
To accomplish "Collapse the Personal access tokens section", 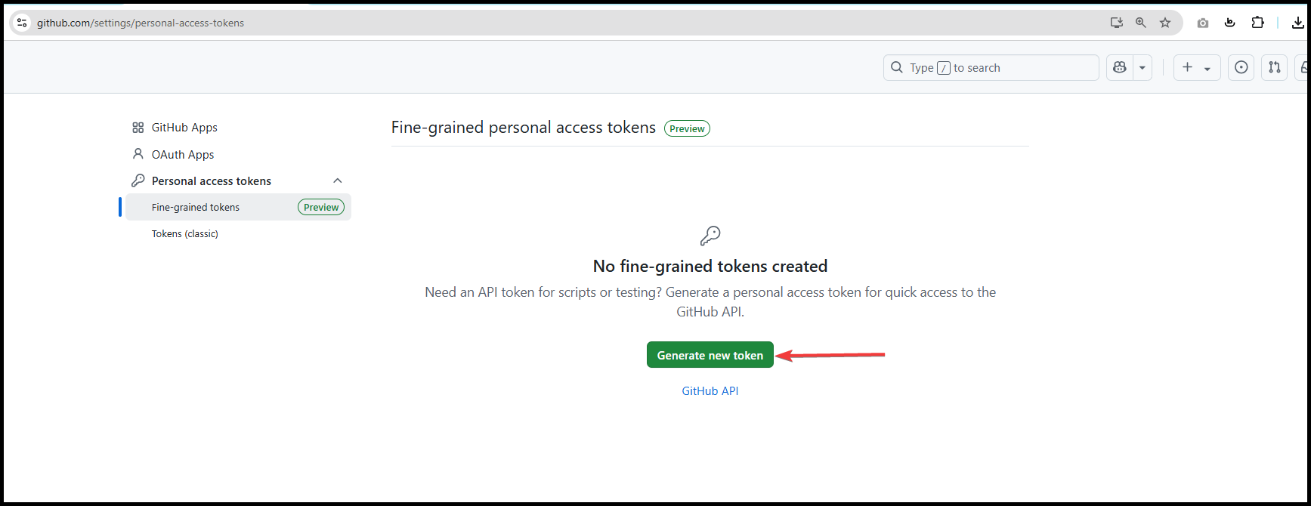I will point(338,180).
